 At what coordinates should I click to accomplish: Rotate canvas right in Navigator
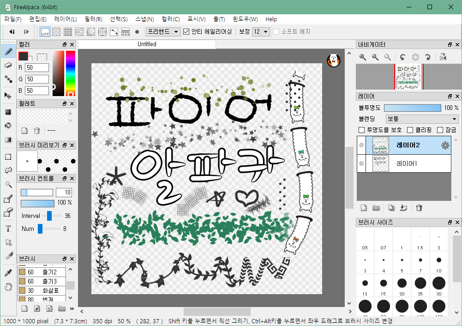428,57
